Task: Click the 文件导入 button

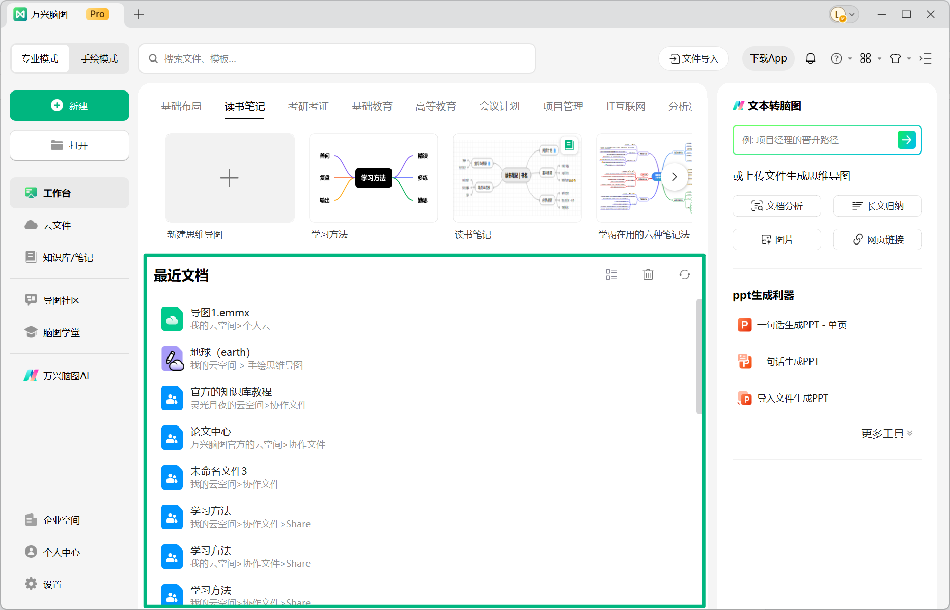Action: [x=693, y=58]
